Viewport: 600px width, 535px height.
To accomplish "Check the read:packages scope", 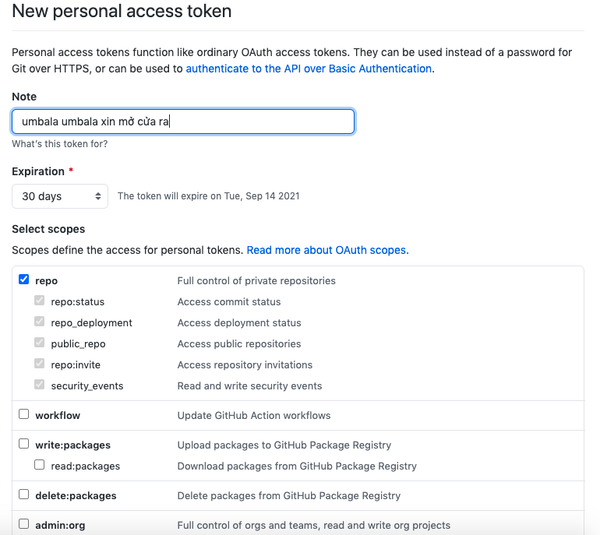I will tap(39, 465).
